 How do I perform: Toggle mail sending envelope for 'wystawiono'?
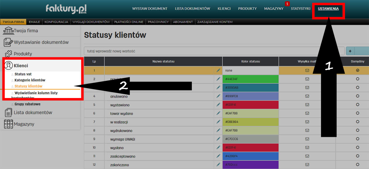[307, 105]
